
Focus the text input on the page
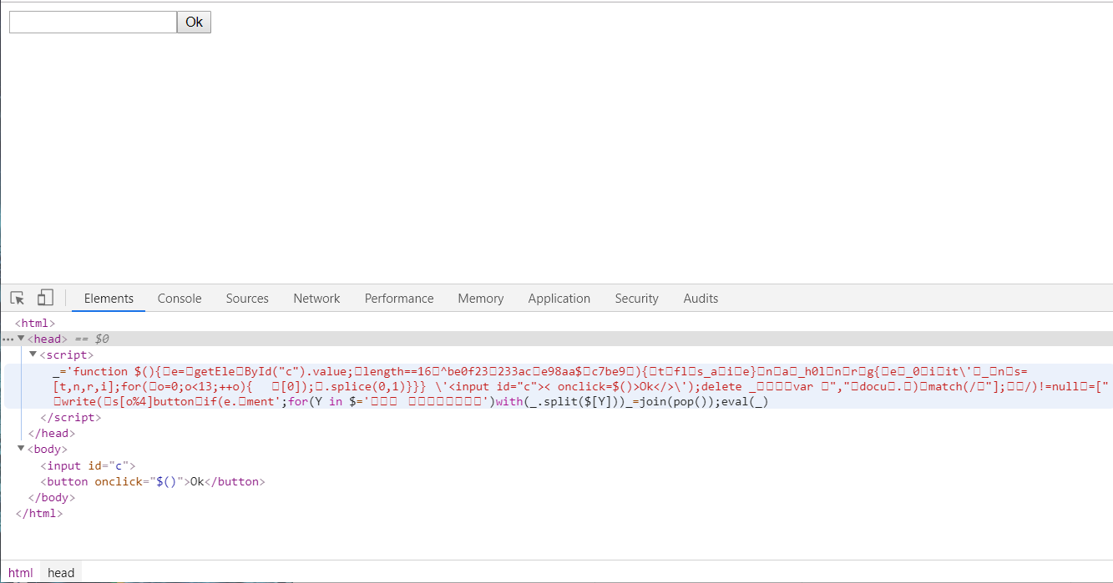[x=93, y=23]
